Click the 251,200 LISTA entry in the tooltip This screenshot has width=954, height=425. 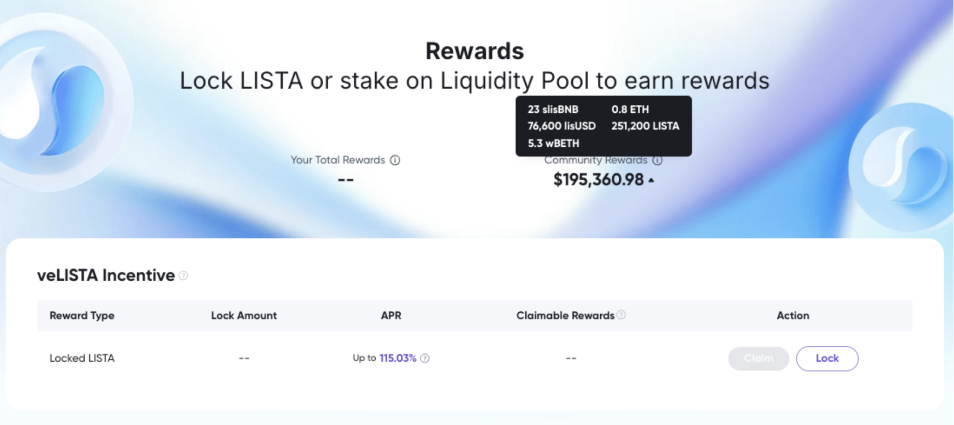click(645, 126)
